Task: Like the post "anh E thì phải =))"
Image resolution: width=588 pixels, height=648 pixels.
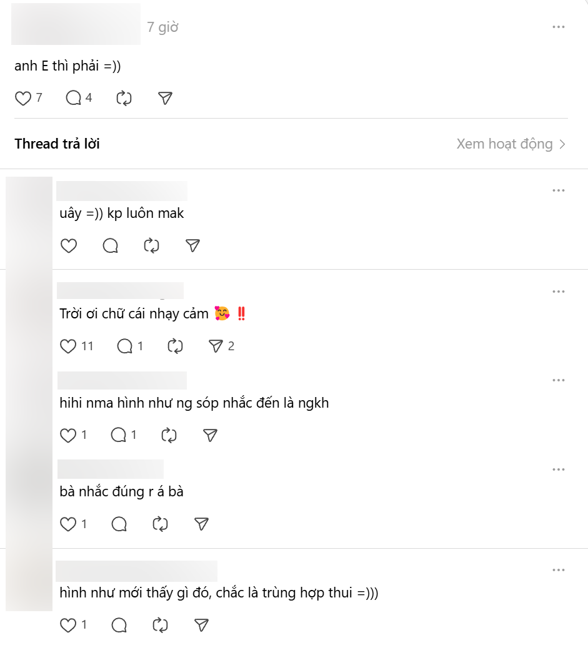Action: tap(22, 98)
